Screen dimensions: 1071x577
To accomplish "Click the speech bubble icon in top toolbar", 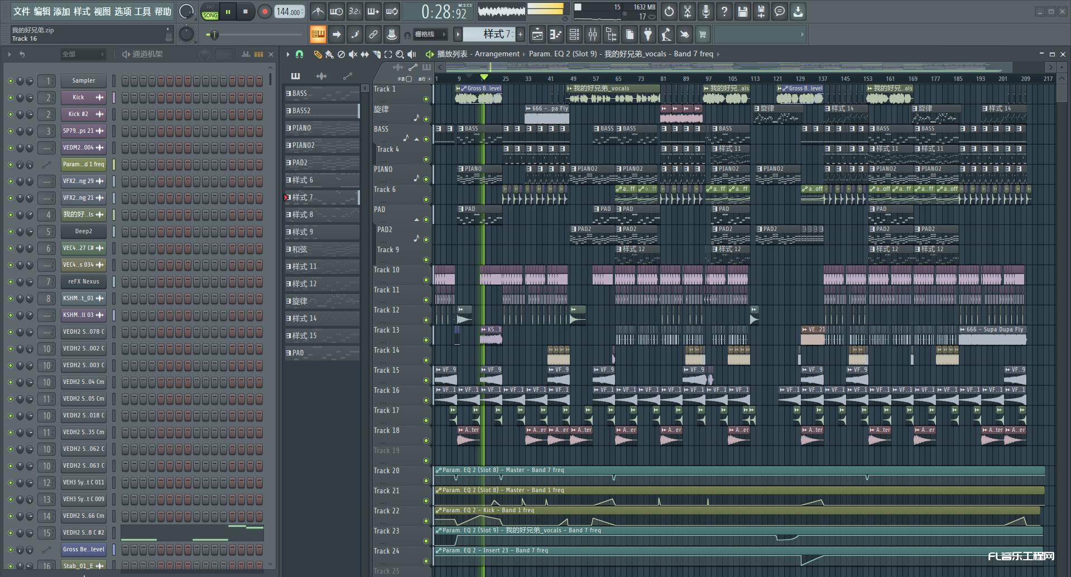I will pyautogui.click(x=780, y=11).
